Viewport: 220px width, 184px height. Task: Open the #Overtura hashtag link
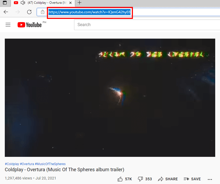point(27,164)
